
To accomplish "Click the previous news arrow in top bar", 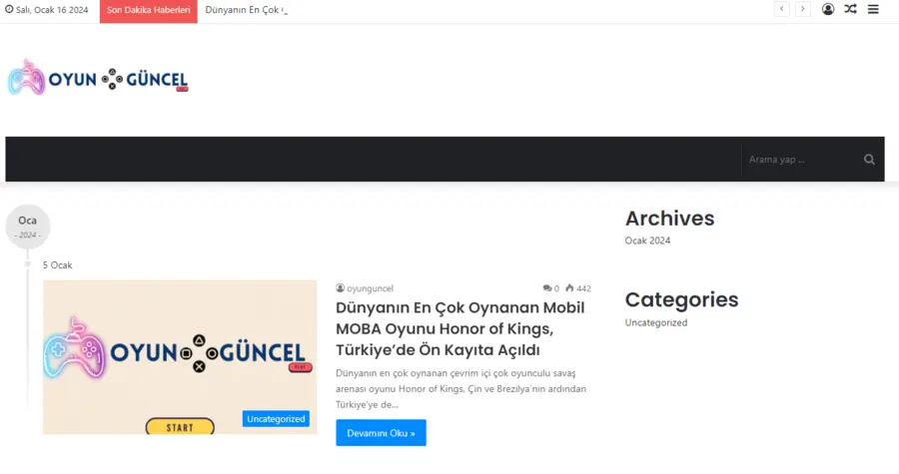I will point(781,9).
